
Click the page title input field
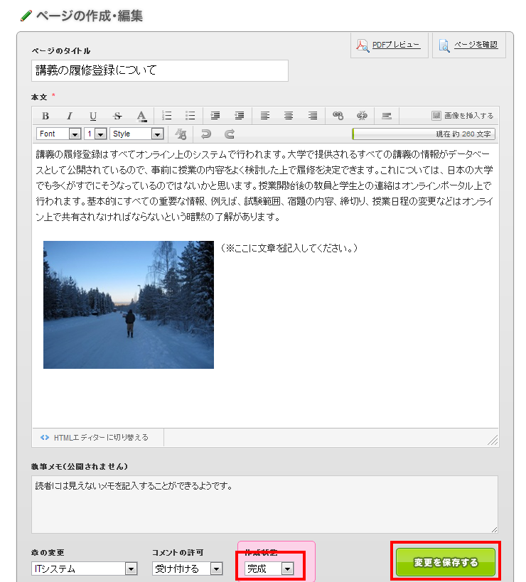point(160,70)
